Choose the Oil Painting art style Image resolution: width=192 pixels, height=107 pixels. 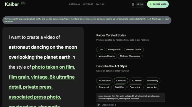click(152, 80)
